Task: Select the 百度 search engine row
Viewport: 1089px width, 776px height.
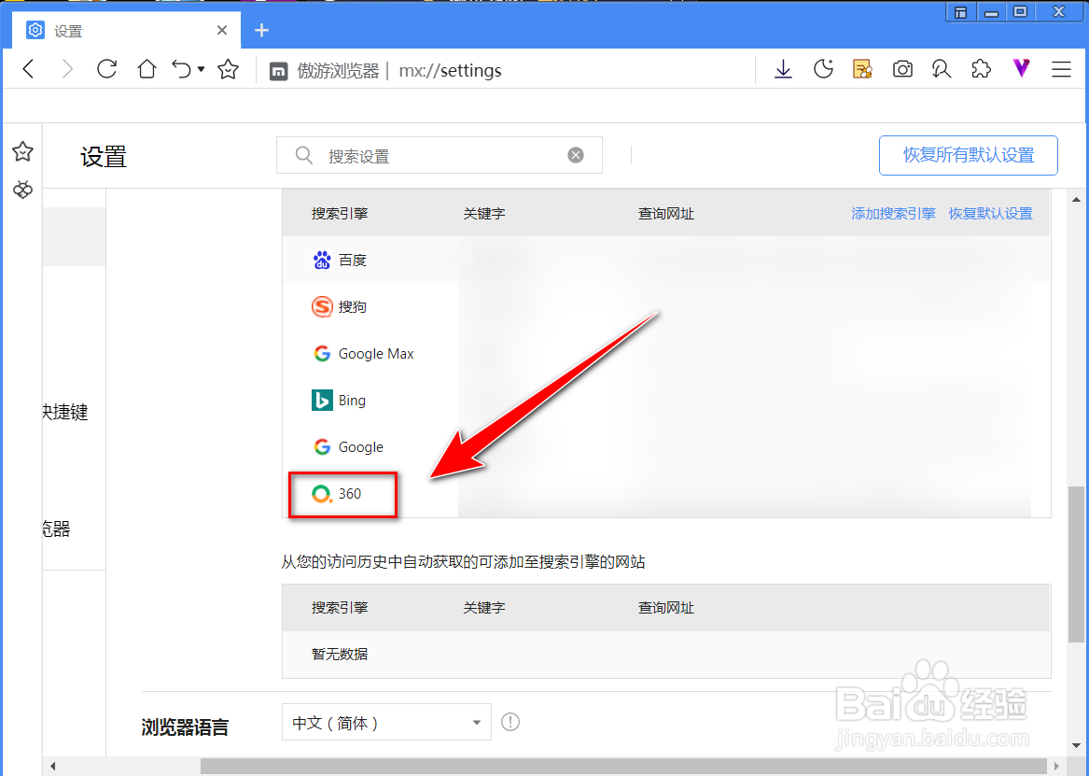Action: (x=666, y=260)
